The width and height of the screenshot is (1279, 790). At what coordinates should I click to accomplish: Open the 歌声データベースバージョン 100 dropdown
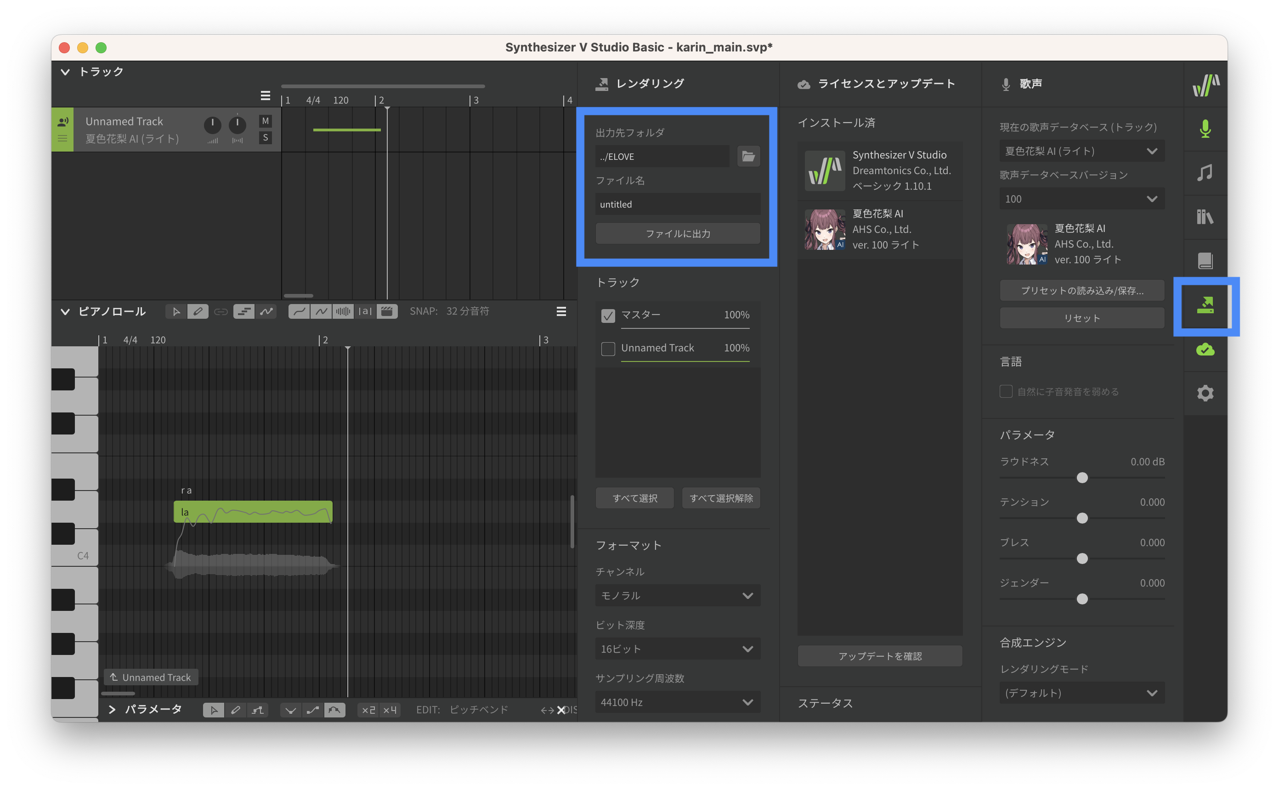pos(1082,199)
